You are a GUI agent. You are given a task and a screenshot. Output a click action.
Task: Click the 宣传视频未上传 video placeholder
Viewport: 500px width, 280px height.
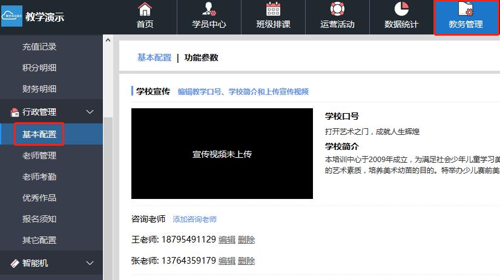tap(222, 154)
